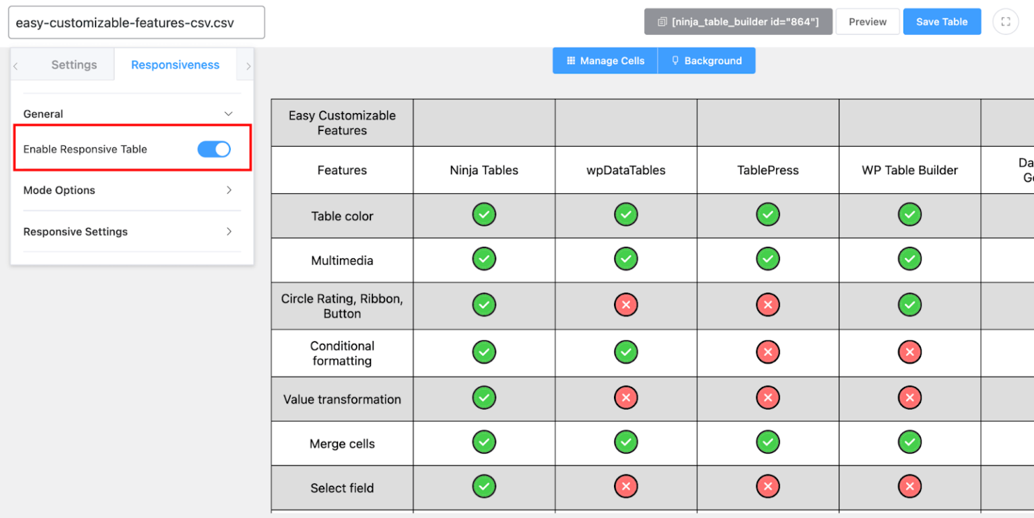This screenshot has width=1034, height=518.
Task: Click the red cross for TablePress Select field
Action: click(x=767, y=486)
